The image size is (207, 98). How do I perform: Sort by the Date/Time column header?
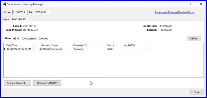click(20, 45)
